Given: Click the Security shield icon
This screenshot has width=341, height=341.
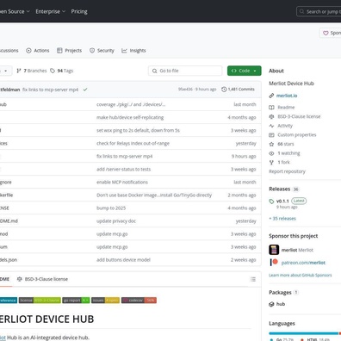Looking at the screenshot, I should (x=92, y=51).
